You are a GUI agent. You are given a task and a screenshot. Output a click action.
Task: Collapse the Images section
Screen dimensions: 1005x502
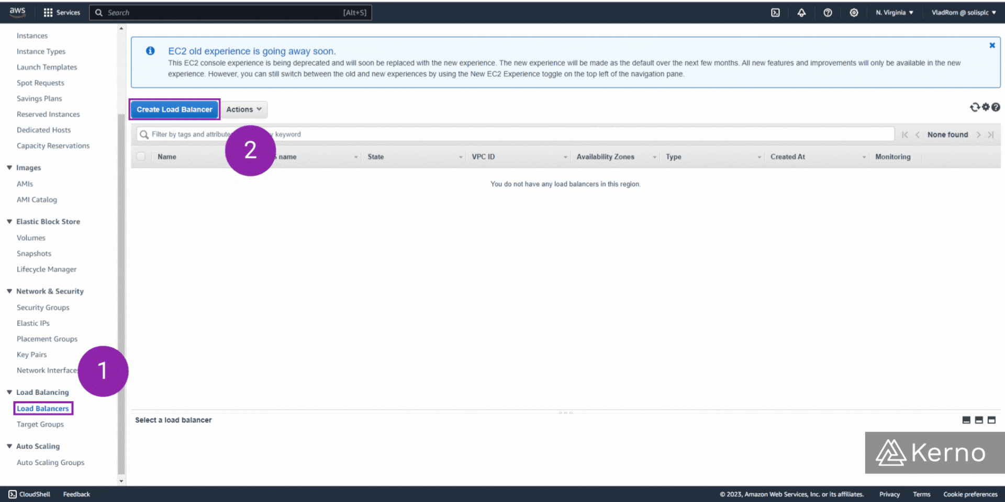(x=9, y=167)
